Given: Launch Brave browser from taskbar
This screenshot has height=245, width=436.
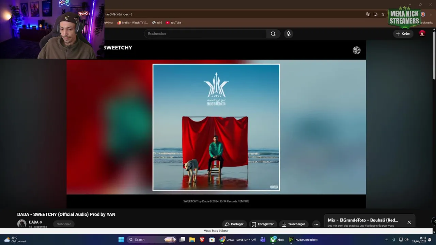Looking at the screenshot, I should click(202, 240).
